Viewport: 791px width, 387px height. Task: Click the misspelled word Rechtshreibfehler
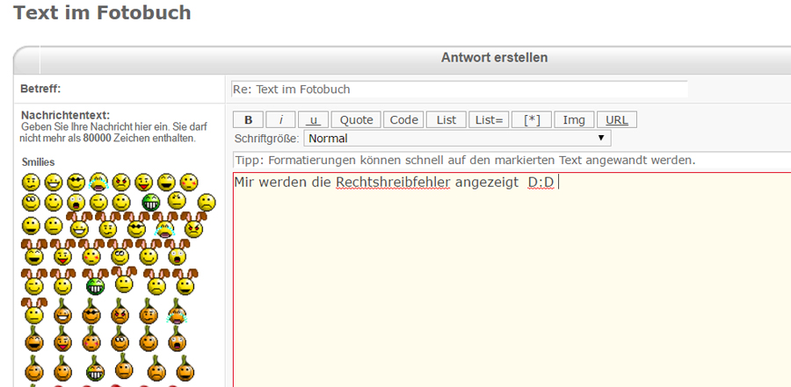(393, 182)
